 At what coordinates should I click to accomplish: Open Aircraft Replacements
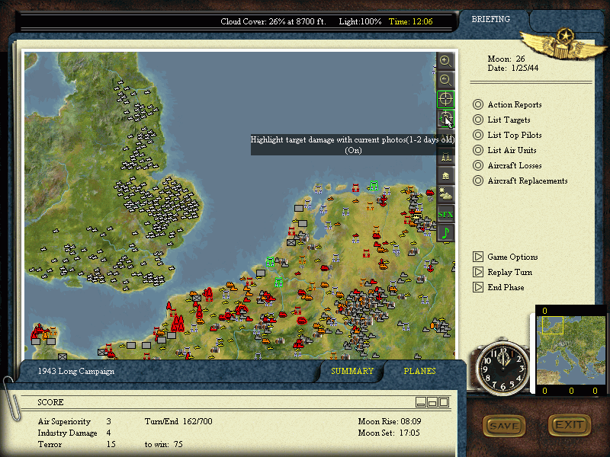[x=520, y=181]
